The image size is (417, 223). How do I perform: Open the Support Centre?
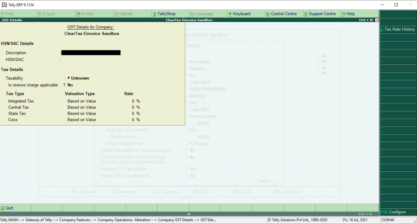click(323, 14)
